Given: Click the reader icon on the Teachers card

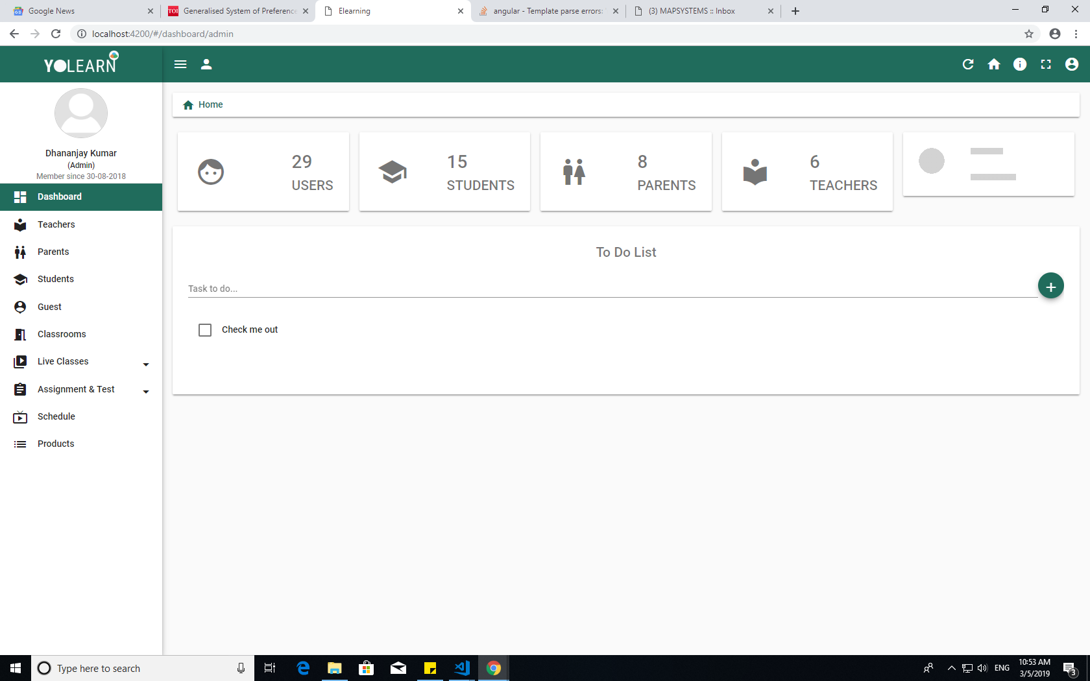Looking at the screenshot, I should click(x=755, y=172).
